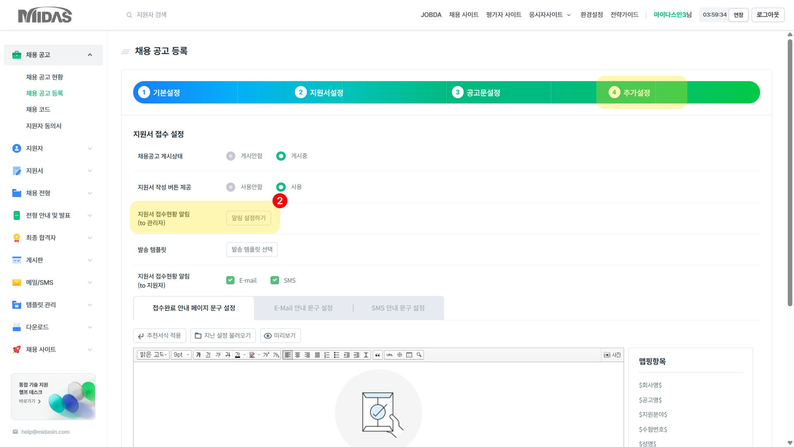Viewport: 794px width, 447px height.
Task: Click the blockquote icon in editor toolbar
Action: 377,355
